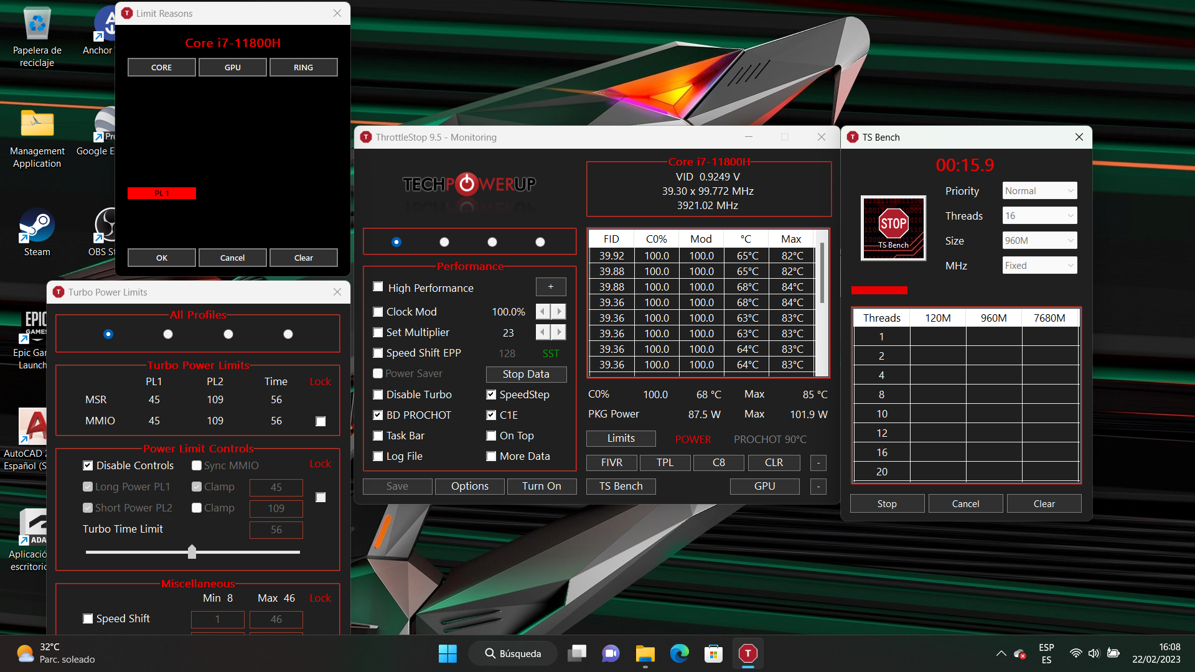Select the CORE tab in Limit Reasons

coord(161,67)
